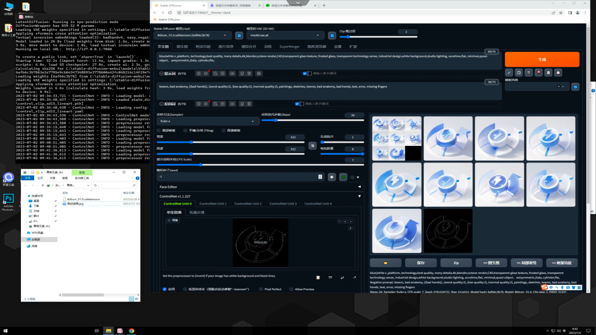The image size is (596, 335).
Task: Select ControlNet Unit 3 tab
Action: click(x=283, y=204)
